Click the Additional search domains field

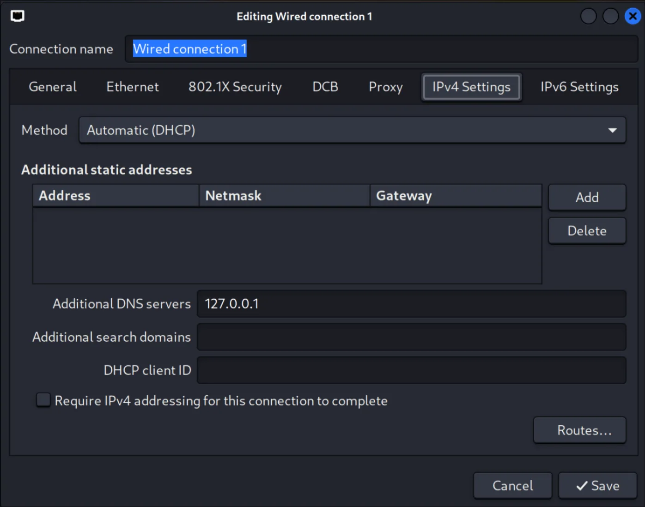(412, 337)
